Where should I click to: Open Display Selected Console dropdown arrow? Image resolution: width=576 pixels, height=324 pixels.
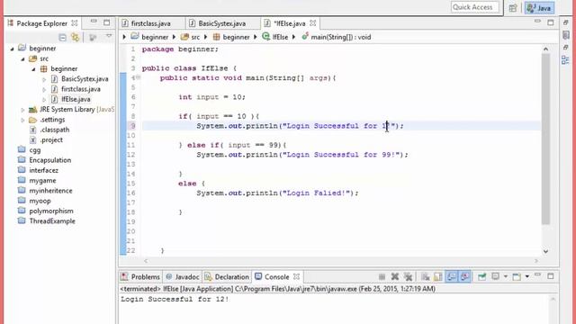[506, 276]
